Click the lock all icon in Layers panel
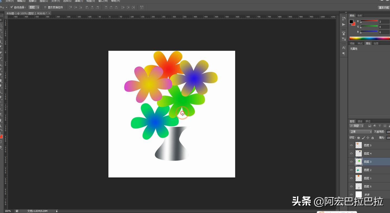390x213 pixels. click(x=372, y=138)
